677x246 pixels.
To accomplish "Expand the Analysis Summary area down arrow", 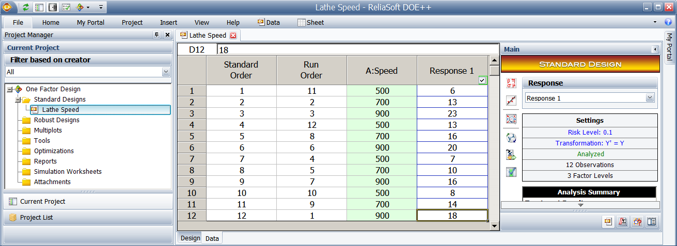I will tap(580, 205).
